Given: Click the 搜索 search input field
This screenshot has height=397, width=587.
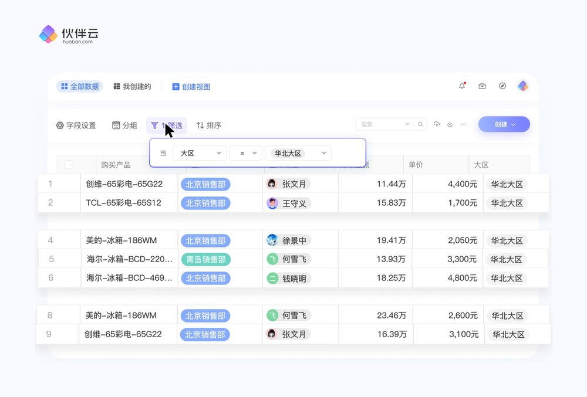Looking at the screenshot, I should click(382, 124).
